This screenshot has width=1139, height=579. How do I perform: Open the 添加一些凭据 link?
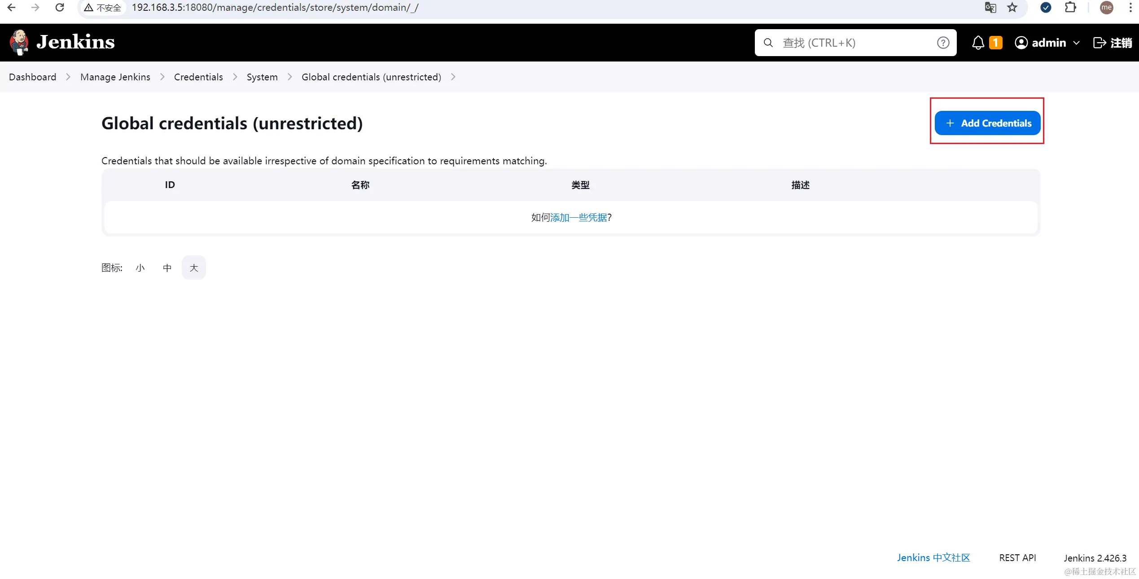pos(578,217)
